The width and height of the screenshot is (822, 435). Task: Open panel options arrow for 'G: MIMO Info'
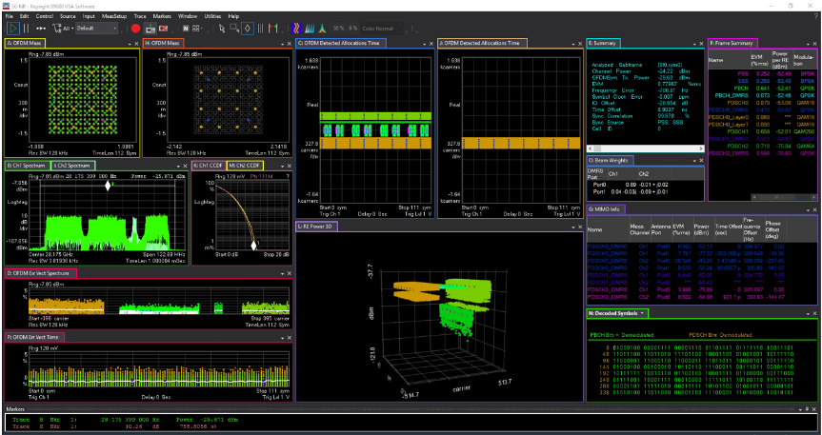pos(808,210)
